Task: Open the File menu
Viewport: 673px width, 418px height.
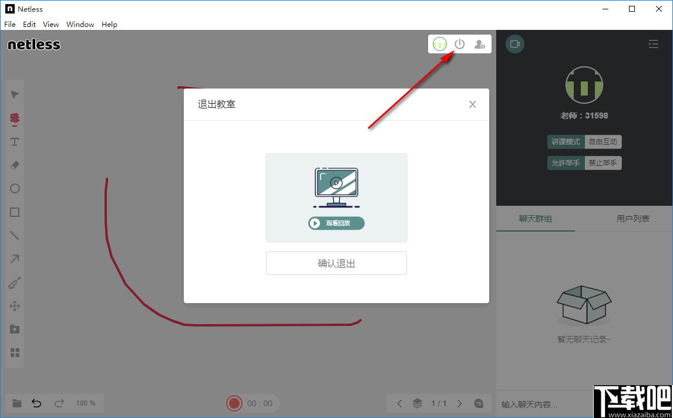Action: click(10, 25)
